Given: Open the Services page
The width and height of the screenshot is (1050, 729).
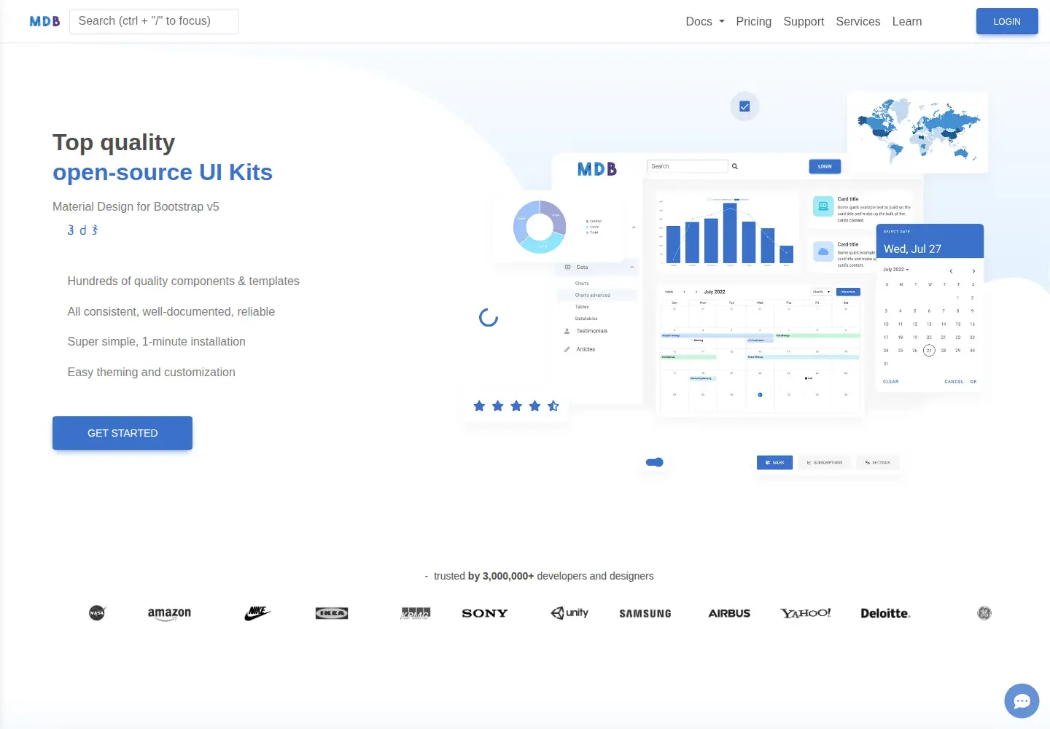Looking at the screenshot, I should coord(858,21).
